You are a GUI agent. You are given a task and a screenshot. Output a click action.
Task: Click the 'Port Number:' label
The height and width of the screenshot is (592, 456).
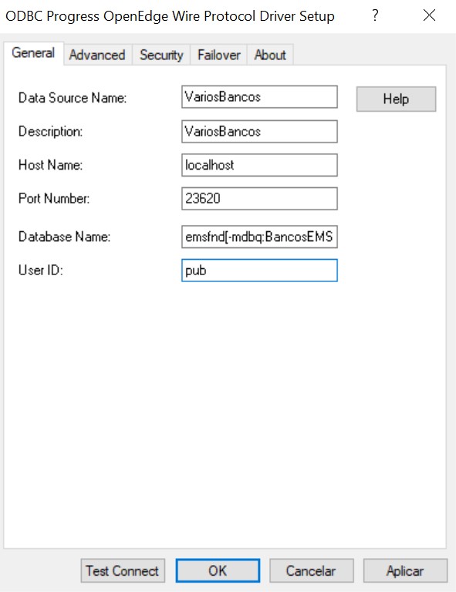(54, 199)
